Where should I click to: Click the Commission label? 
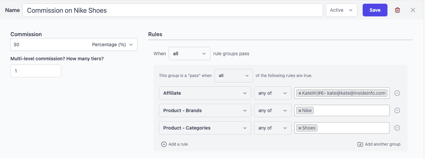pos(26,34)
